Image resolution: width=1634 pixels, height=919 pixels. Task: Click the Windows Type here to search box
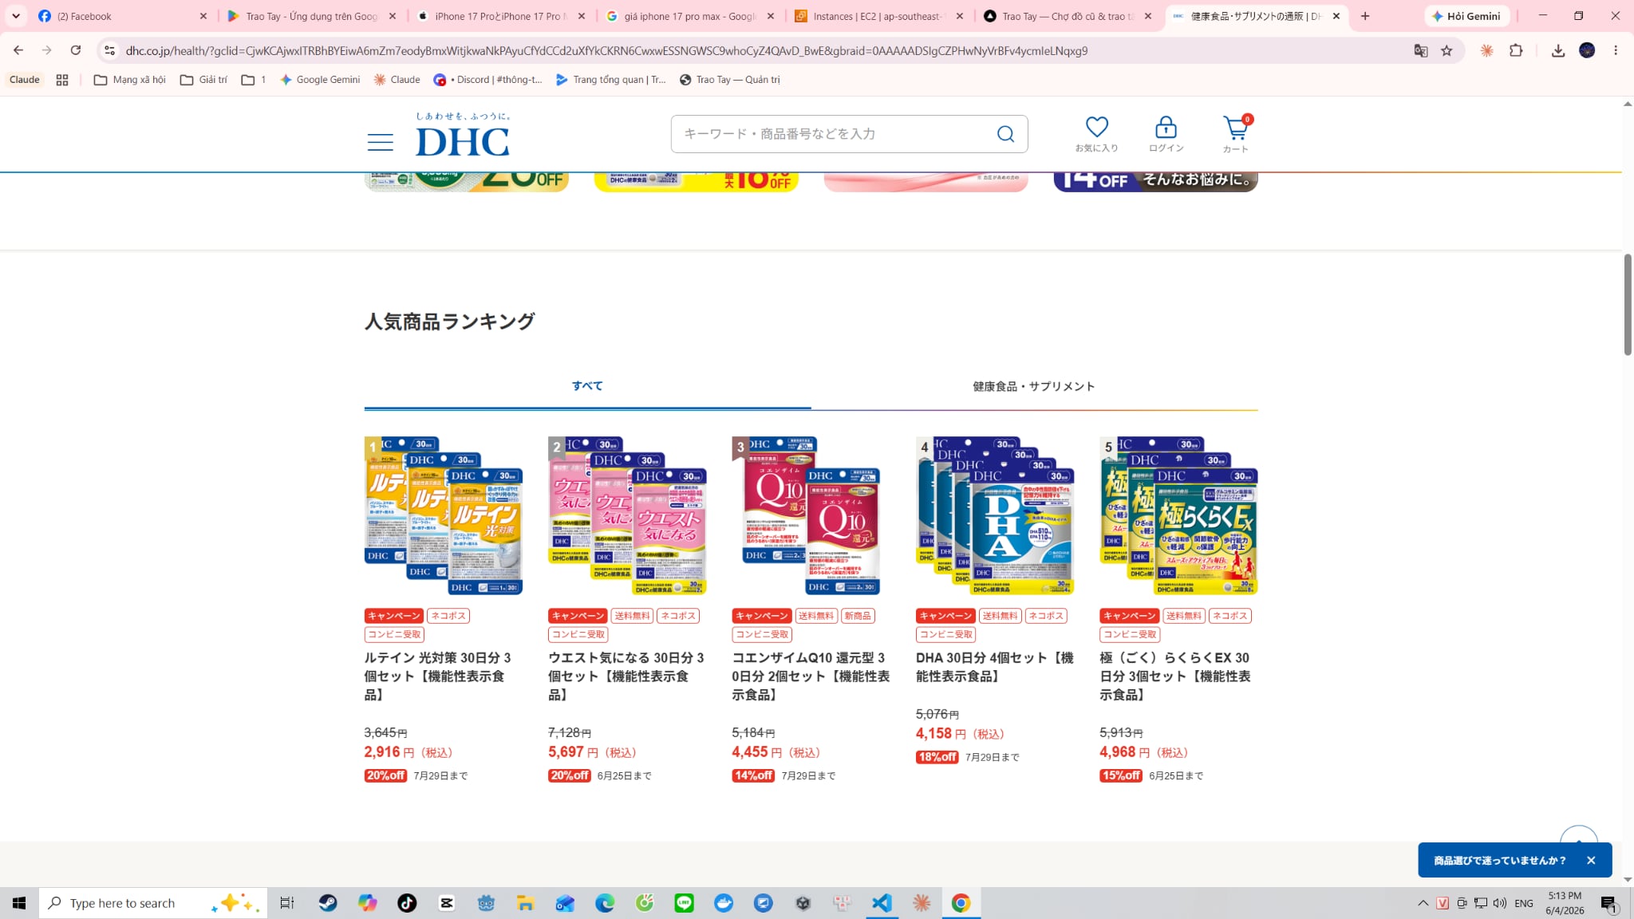click(153, 903)
